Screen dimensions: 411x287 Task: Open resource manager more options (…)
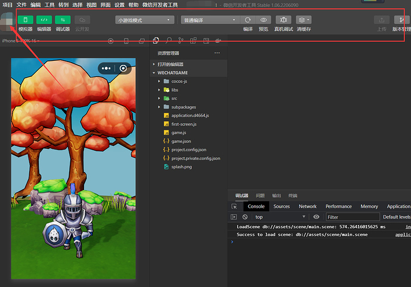(x=217, y=53)
